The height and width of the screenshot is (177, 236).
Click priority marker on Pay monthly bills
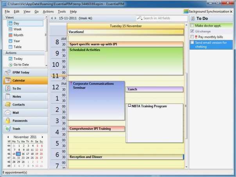[x=196, y=37]
